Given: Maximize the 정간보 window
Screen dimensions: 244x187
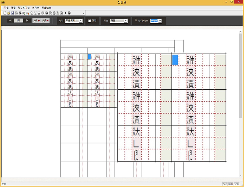Looking at the screenshot, I should (x=231, y=2).
